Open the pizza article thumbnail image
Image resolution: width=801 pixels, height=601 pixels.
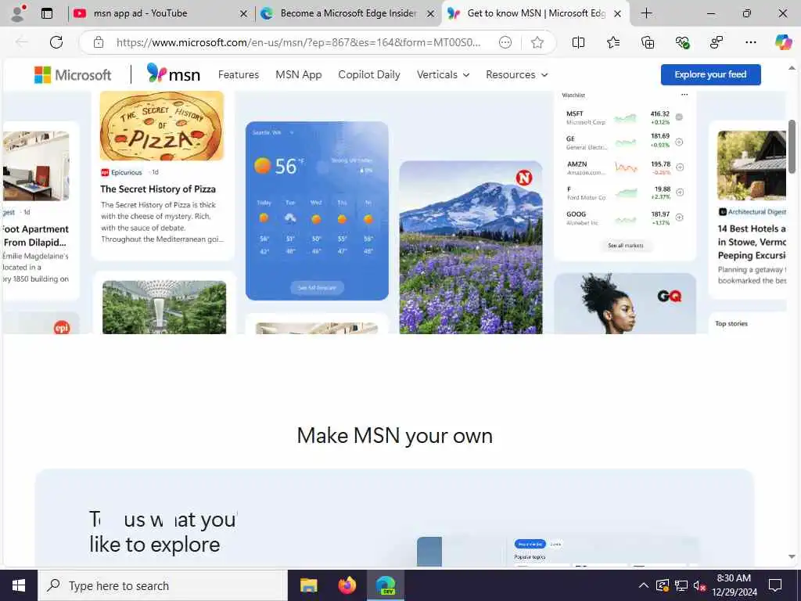pyautogui.click(x=161, y=126)
